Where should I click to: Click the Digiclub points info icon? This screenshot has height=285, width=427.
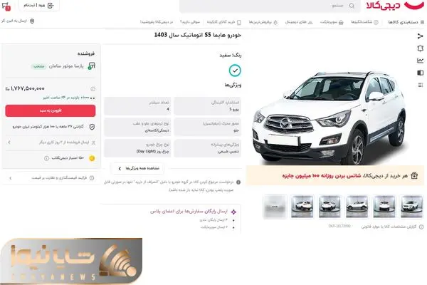click(46, 158)
